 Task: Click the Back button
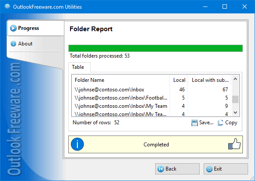point(177,169)
